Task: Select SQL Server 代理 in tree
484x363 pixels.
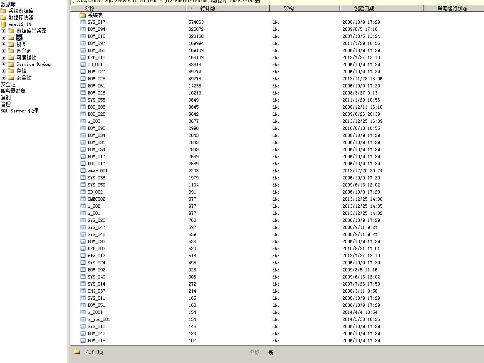Action: click(19, 111)
